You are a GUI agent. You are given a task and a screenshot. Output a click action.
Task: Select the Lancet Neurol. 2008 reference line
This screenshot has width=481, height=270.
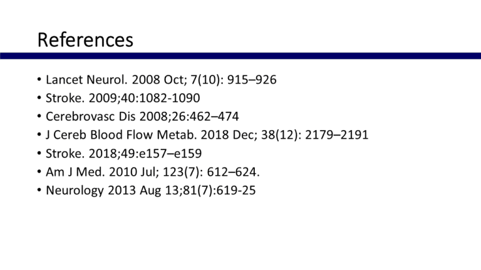pyautogui.click(x=161, y=80)
